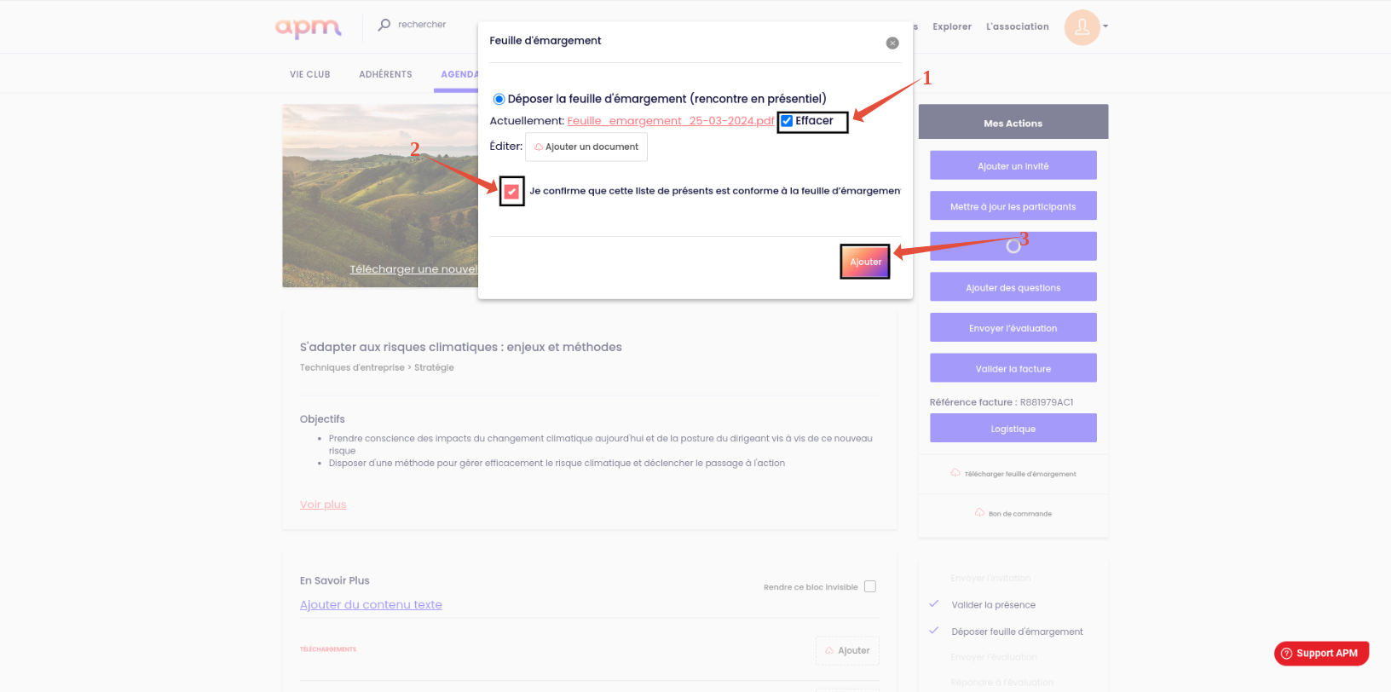Screen dimensions: 1391x692
Task: Click the Envoyer l'évaluation greyed checklist item
Action: click(x=994, y=657)
